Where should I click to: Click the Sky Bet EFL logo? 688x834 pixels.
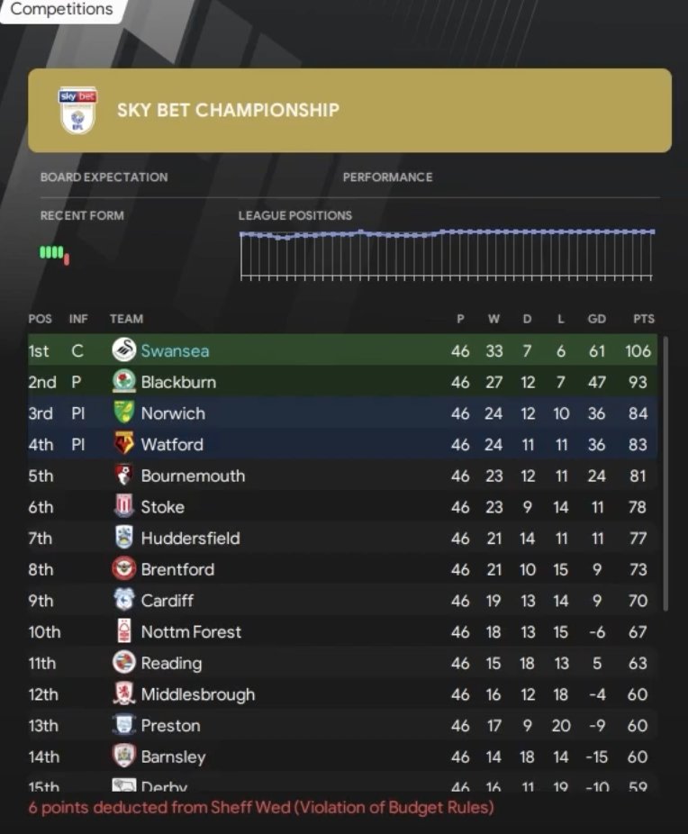(x=77, y=110)
